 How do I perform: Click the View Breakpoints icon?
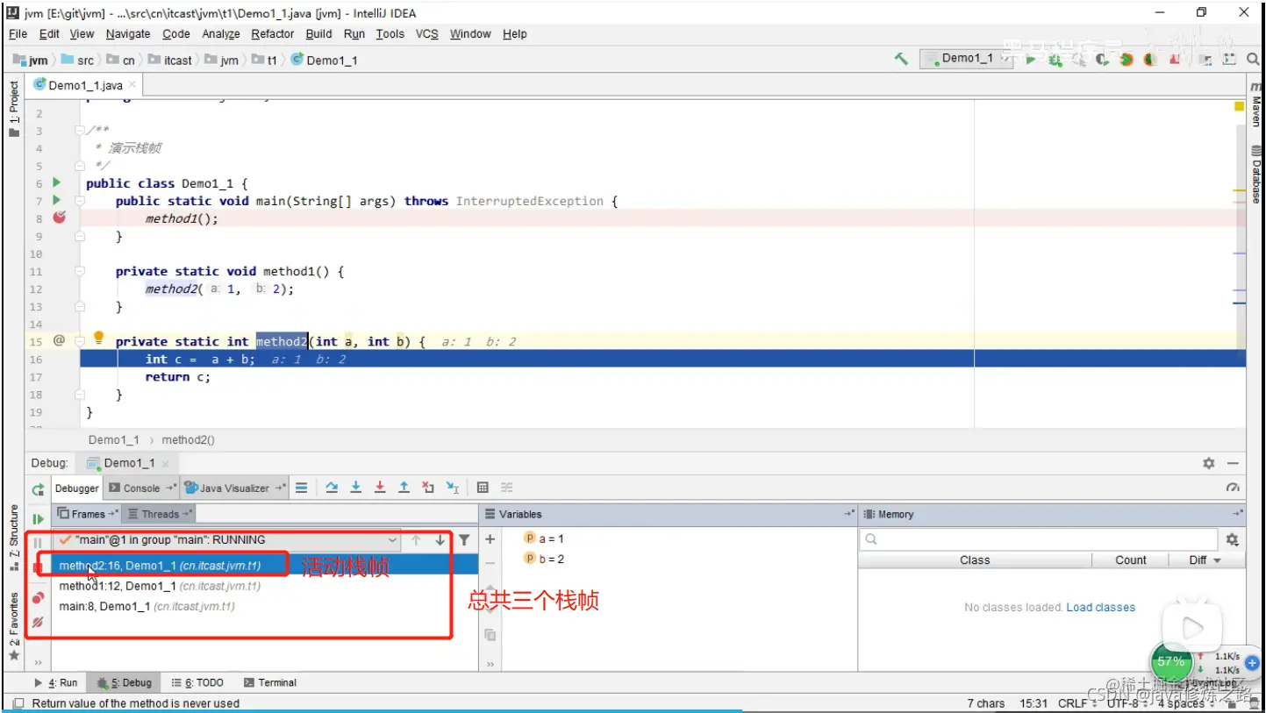(x=38, y=597)
